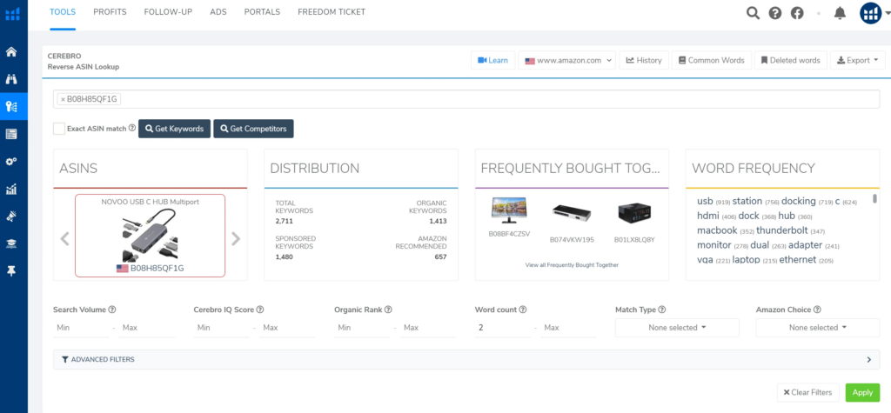Open the Deleted words button
891x413 pixels.
790,60
